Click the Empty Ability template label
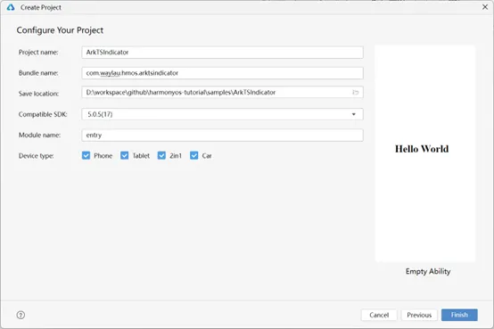Viewport: 494px width, 329px height. point(428,271)
